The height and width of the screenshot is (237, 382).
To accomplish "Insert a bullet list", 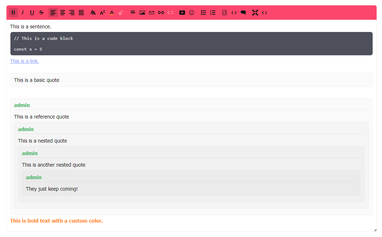I will [203, 13].
